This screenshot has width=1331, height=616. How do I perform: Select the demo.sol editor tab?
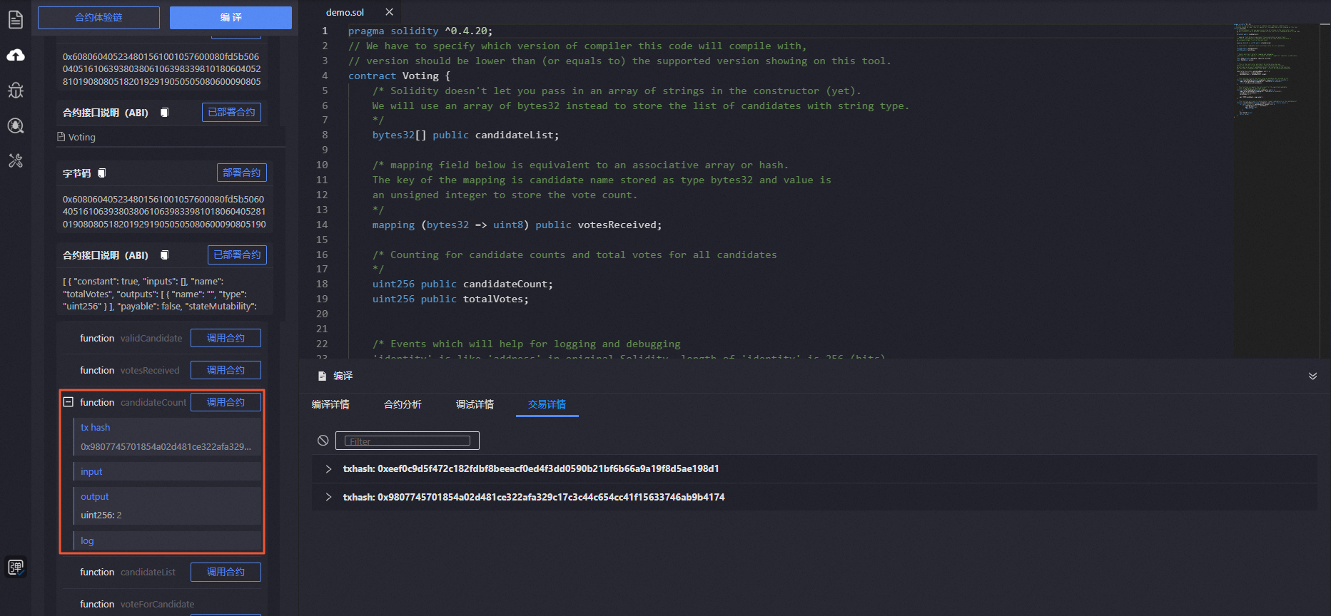[x=345, y=12]
